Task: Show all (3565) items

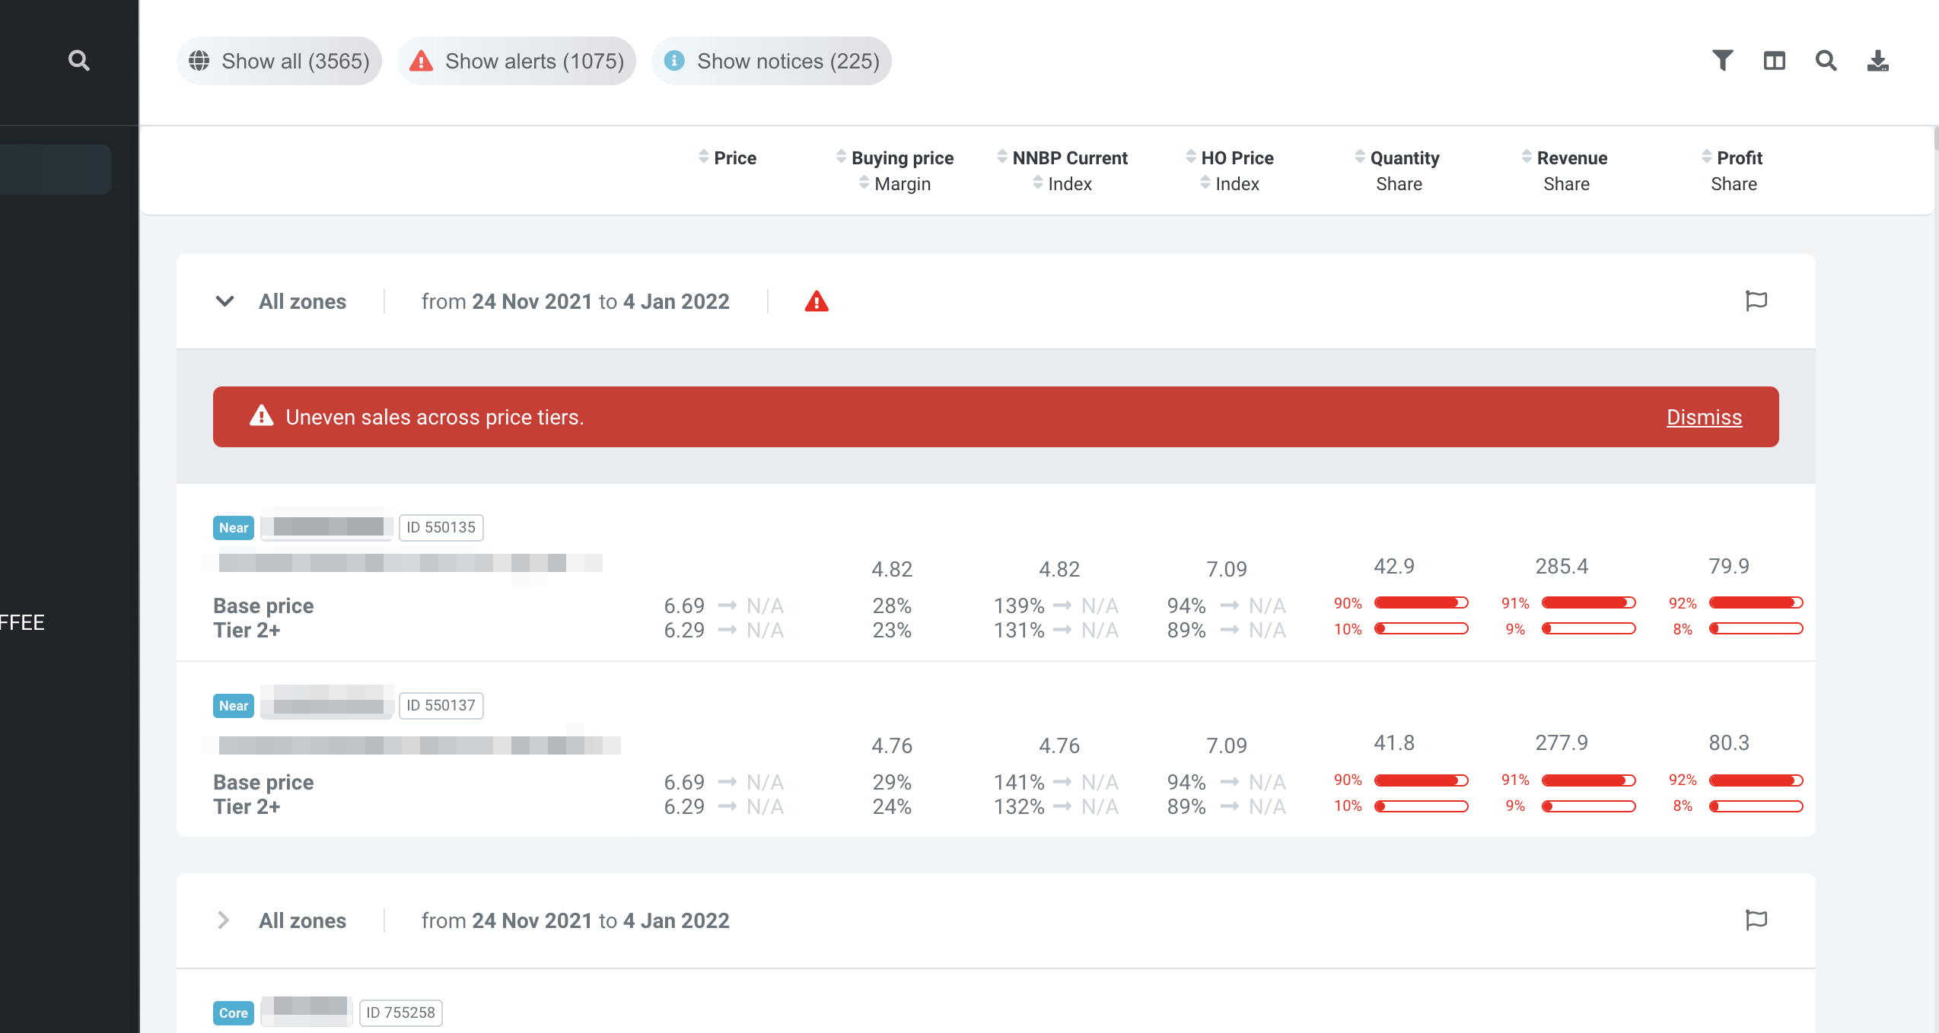Action: (279, 61)
